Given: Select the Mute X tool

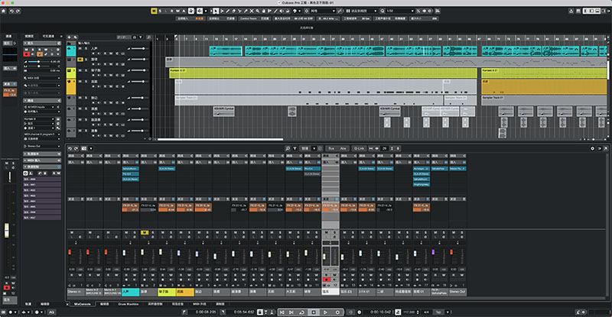Looking at the screenshot, I should (252, 11).
